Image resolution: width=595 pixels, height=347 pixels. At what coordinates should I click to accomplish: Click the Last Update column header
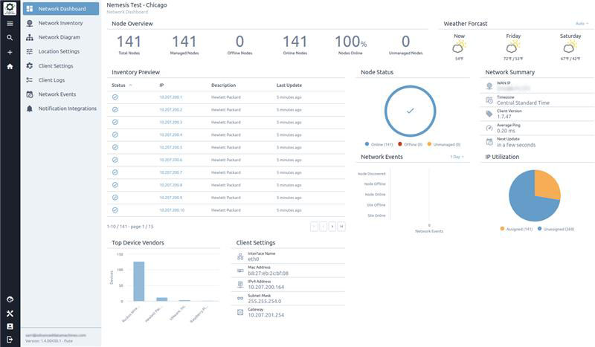point(289,85)
